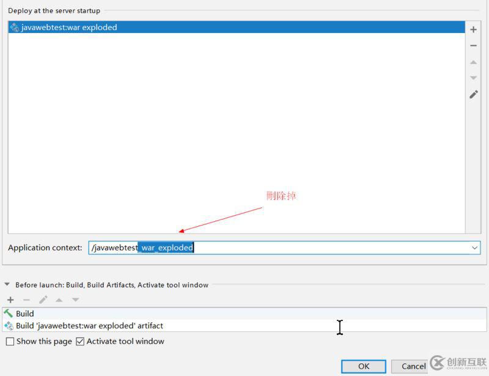Enable the Show this page checkbox
The height and width of the screenshot is (376, 489).
pos(10,341)
